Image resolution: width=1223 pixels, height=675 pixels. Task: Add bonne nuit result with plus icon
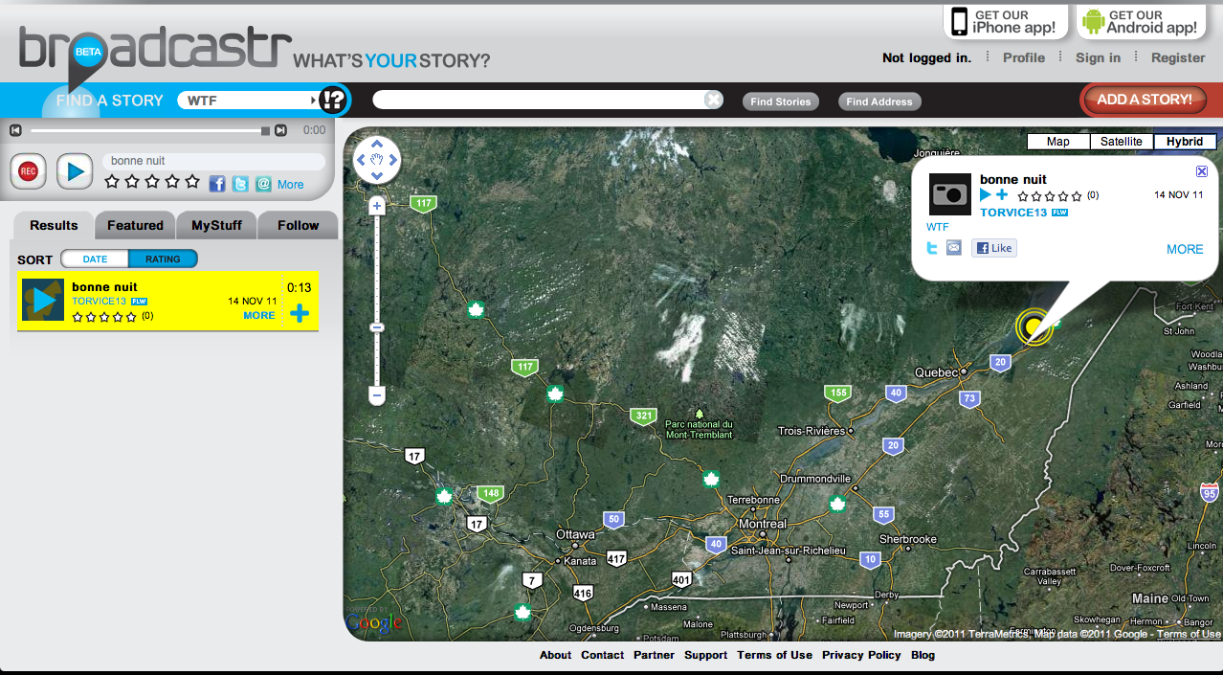(x=300, y=313)
